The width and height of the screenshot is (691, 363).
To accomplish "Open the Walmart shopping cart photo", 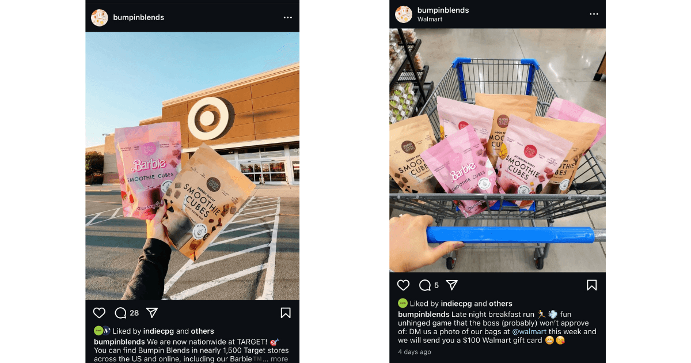I will coord(498,150).
